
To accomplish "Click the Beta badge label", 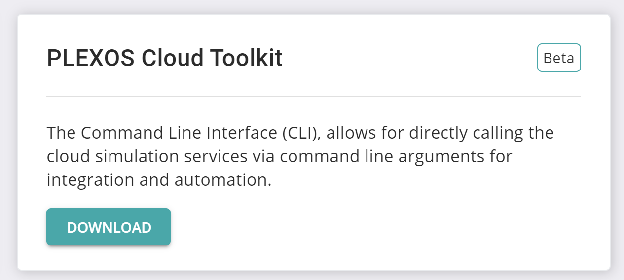I will [x=559, y=58].
